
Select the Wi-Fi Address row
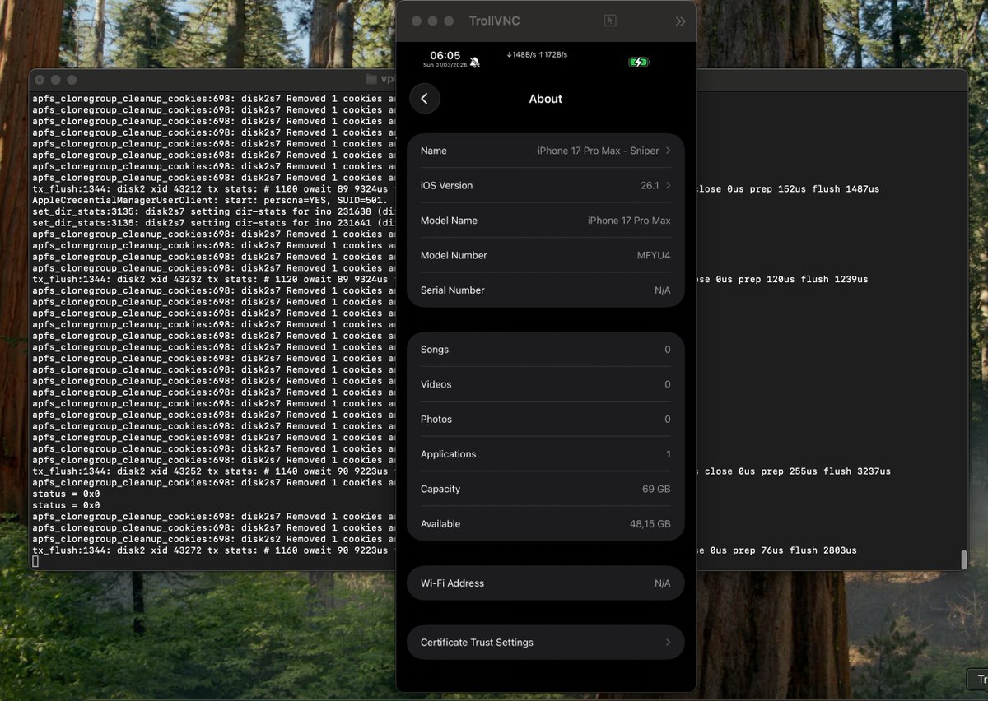(x=545, y=583)
